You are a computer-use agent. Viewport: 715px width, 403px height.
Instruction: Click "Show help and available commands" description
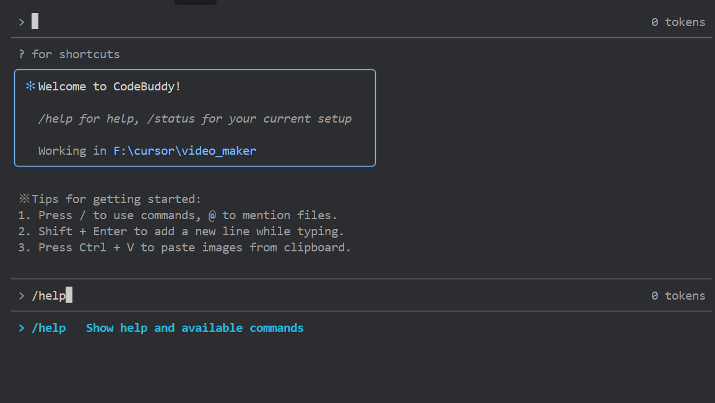pyautogui.click(x=194, y=328)
